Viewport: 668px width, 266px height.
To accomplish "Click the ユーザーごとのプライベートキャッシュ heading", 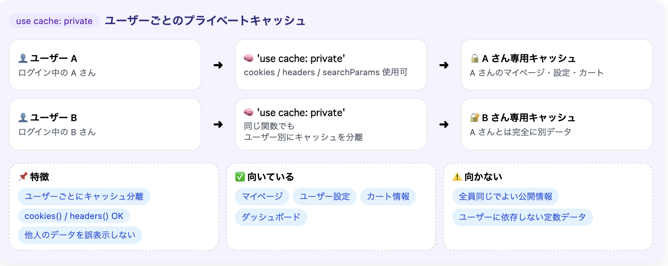I will click(x=205, y=21).
